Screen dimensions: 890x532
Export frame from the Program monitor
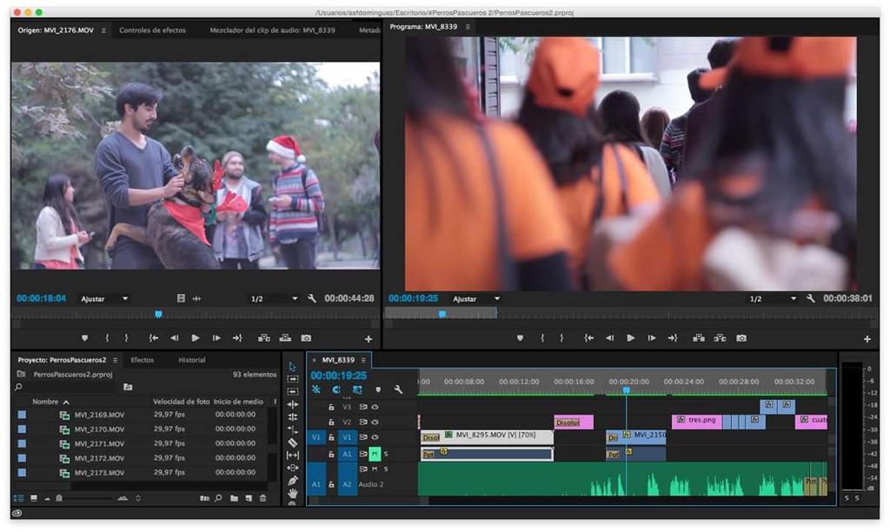[741, 338]
